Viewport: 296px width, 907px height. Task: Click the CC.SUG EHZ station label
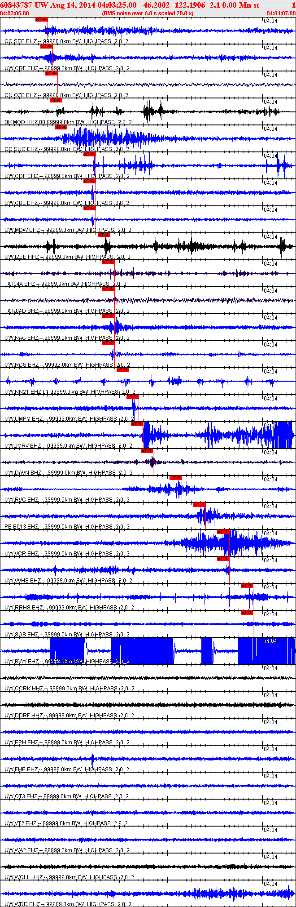pos(22,149)
